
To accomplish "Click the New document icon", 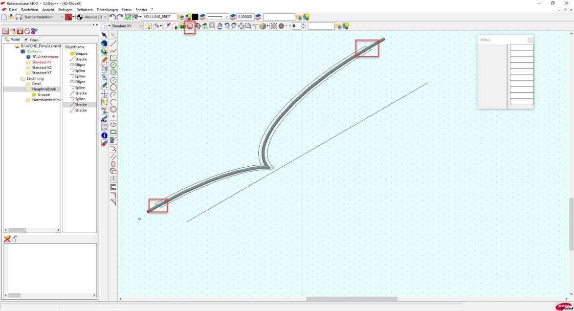I will coord(4,17).
